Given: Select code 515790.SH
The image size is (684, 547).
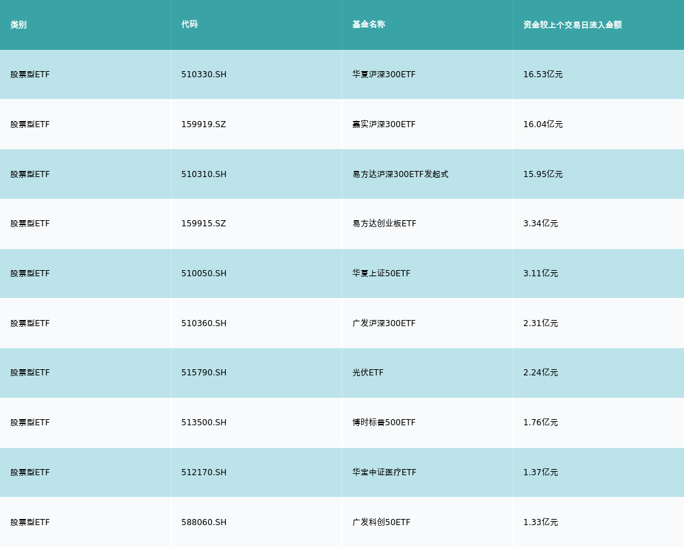Looking at the screenshot, I should click(x=204, y=373).
